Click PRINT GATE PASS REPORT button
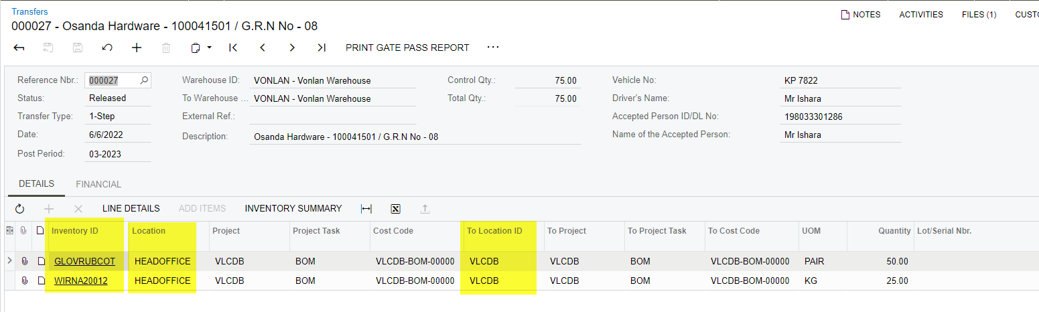The height and width of the screenshot is (312, 1039). 407,48
